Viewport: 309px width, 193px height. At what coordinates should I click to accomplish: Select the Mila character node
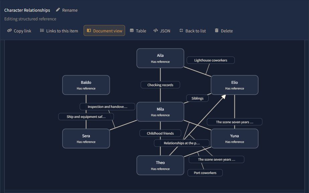pyautogui.click(x=160, y=112)
